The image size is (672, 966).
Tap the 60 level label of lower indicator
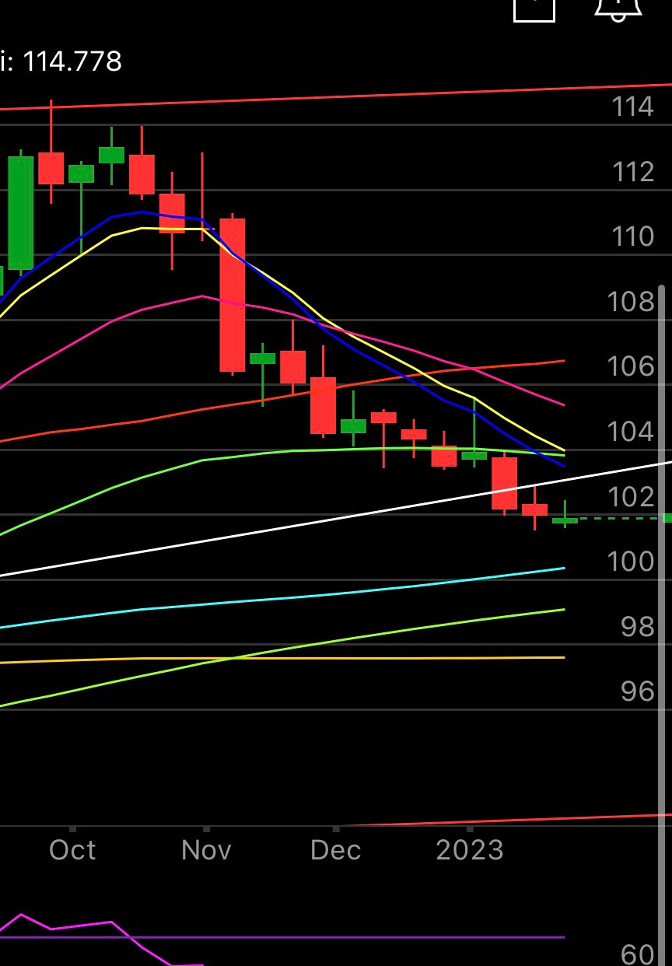point(638,954)
